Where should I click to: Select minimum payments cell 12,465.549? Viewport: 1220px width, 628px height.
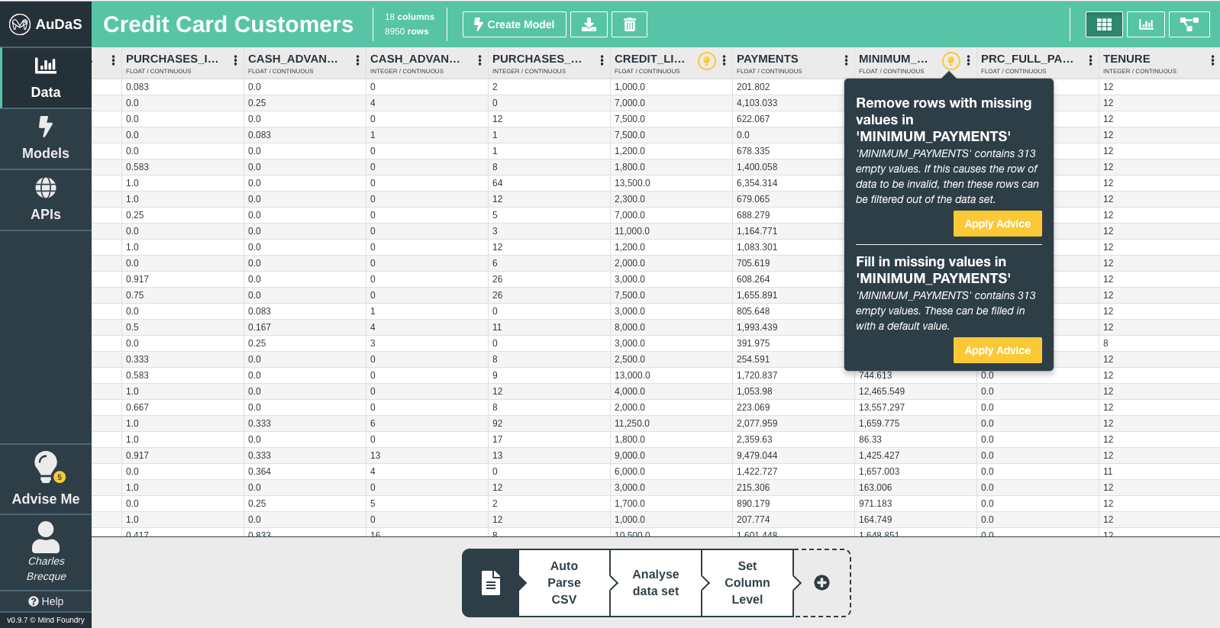[x=915, y=391]
